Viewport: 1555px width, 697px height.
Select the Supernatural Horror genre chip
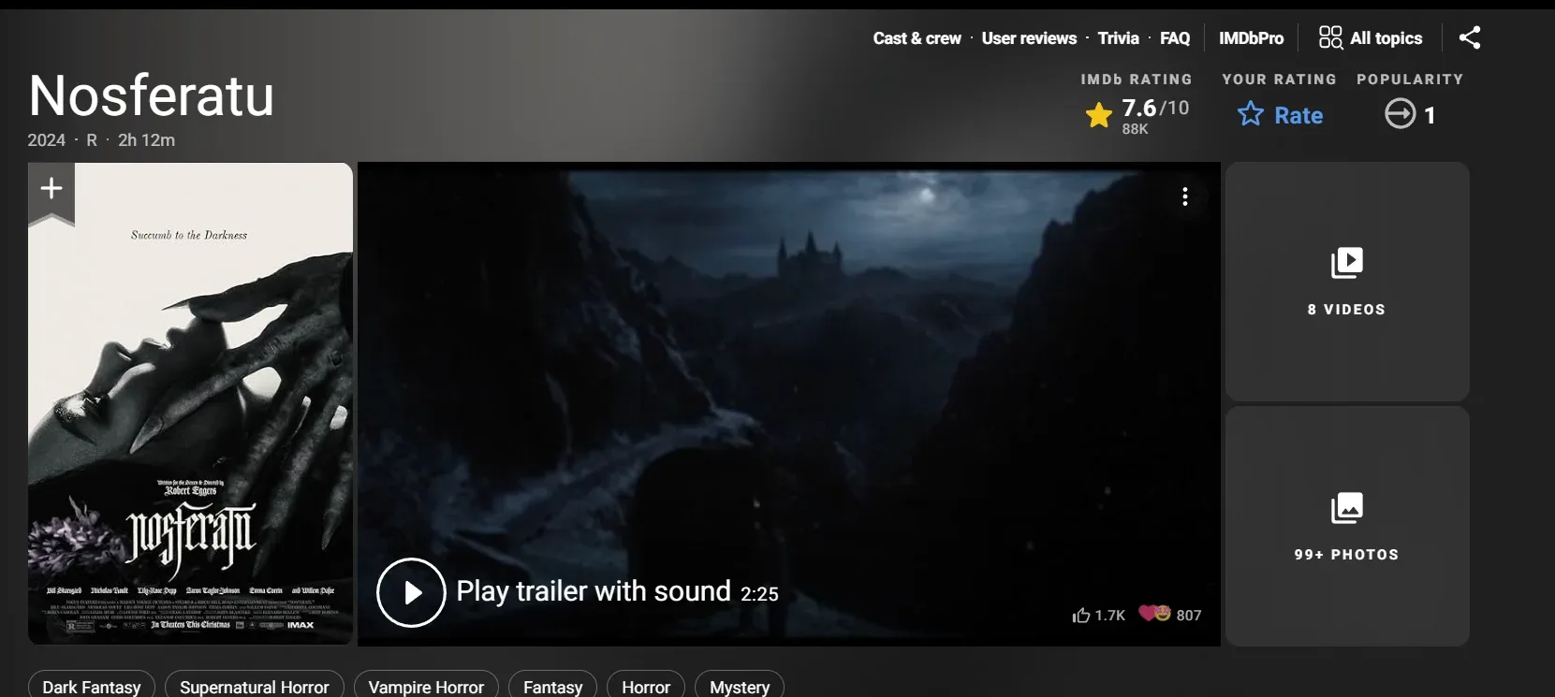[x=255, y=686]
